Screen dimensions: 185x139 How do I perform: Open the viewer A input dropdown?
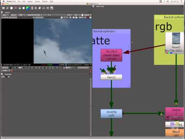(x=35, y=15)
